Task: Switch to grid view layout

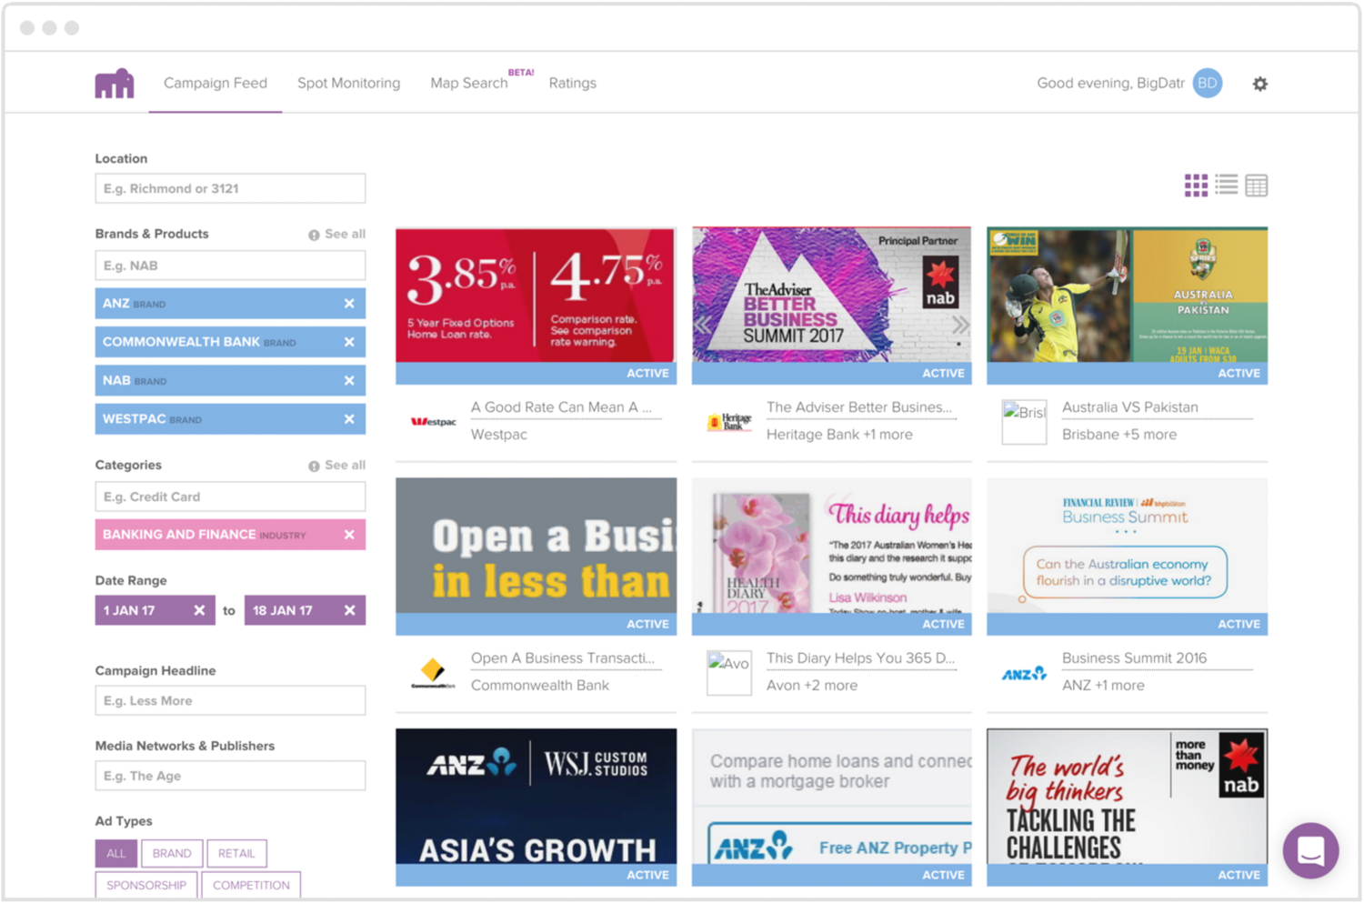Action: [1196, 186]
